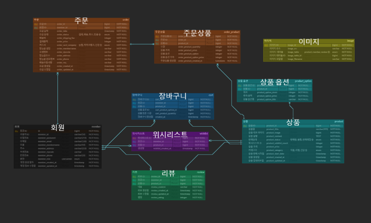Screen dimensions: 371x223
Task: Click the 'image' physical name in table header
Action: pos(350,41)
